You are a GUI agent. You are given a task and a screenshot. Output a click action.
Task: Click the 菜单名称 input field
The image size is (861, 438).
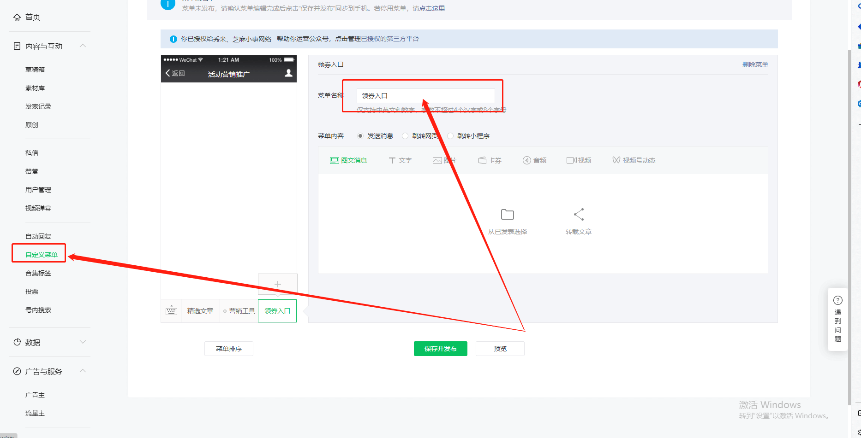tap(425, 96)
